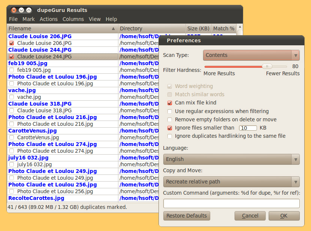Uncheck Ignore files smaller than

coord(170,128)
